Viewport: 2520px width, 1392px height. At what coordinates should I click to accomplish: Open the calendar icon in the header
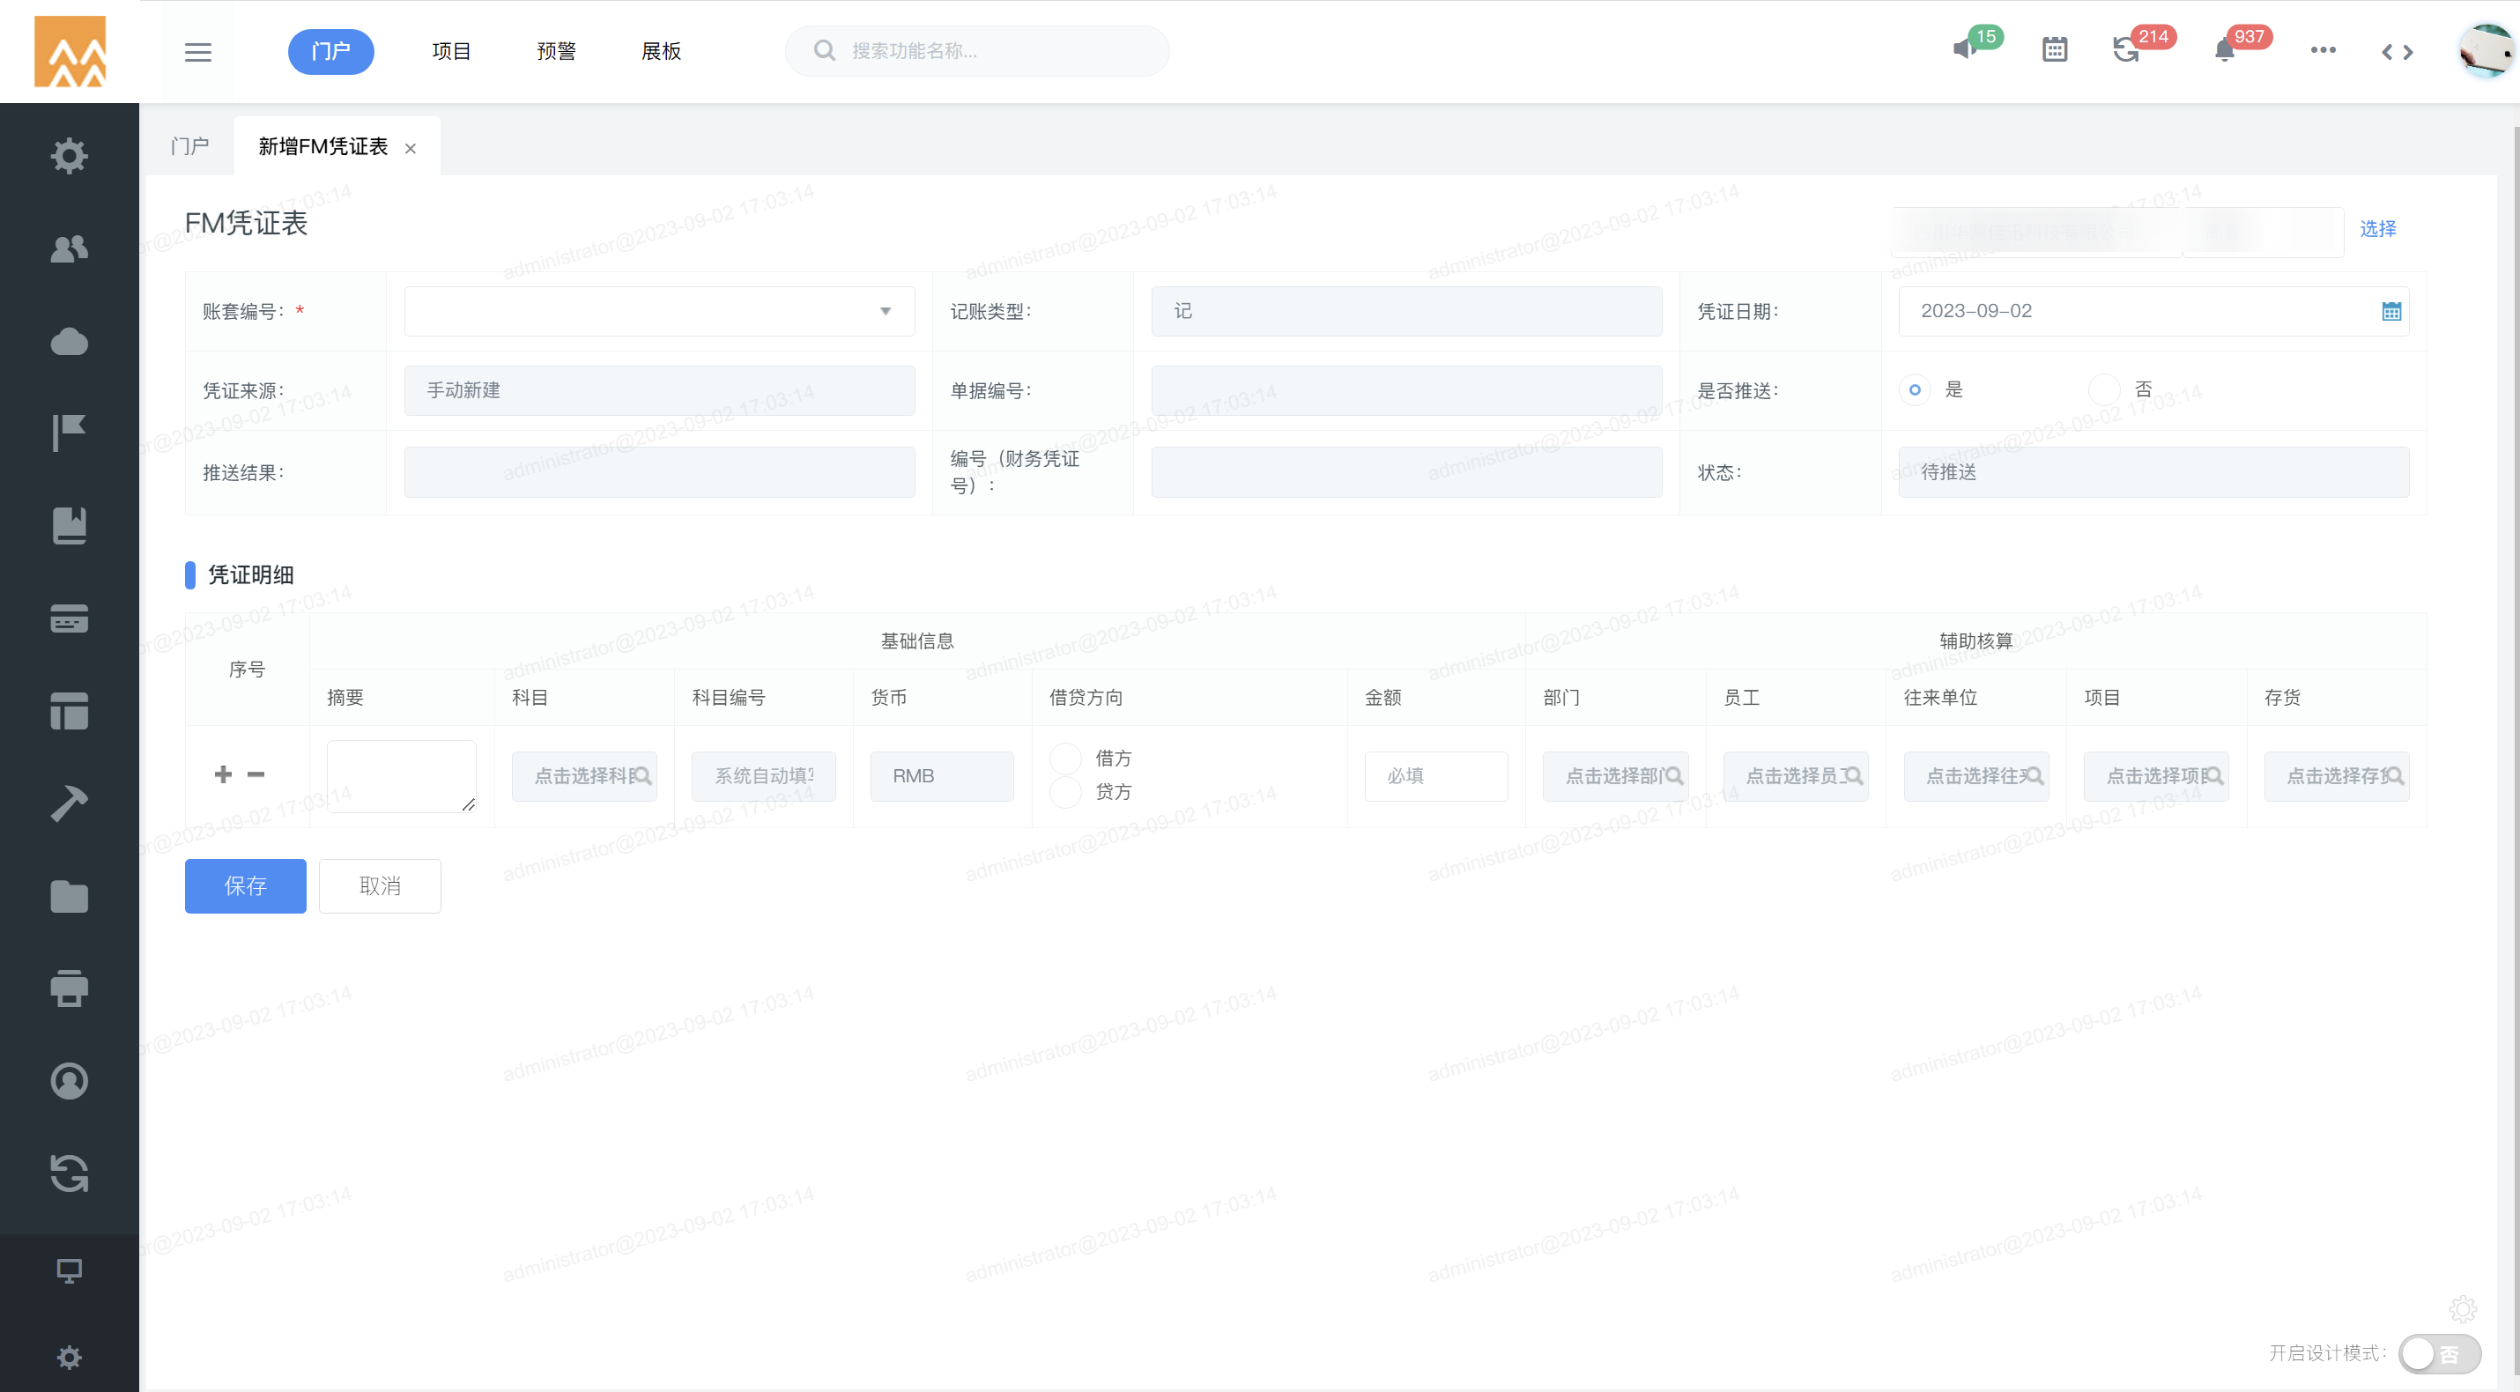click(x=2055, y=50)
